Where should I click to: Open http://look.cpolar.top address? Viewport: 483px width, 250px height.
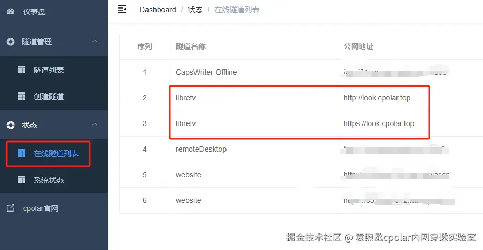[377, 98]
